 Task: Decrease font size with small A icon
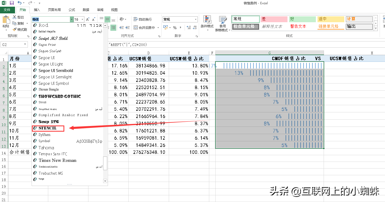94,20
